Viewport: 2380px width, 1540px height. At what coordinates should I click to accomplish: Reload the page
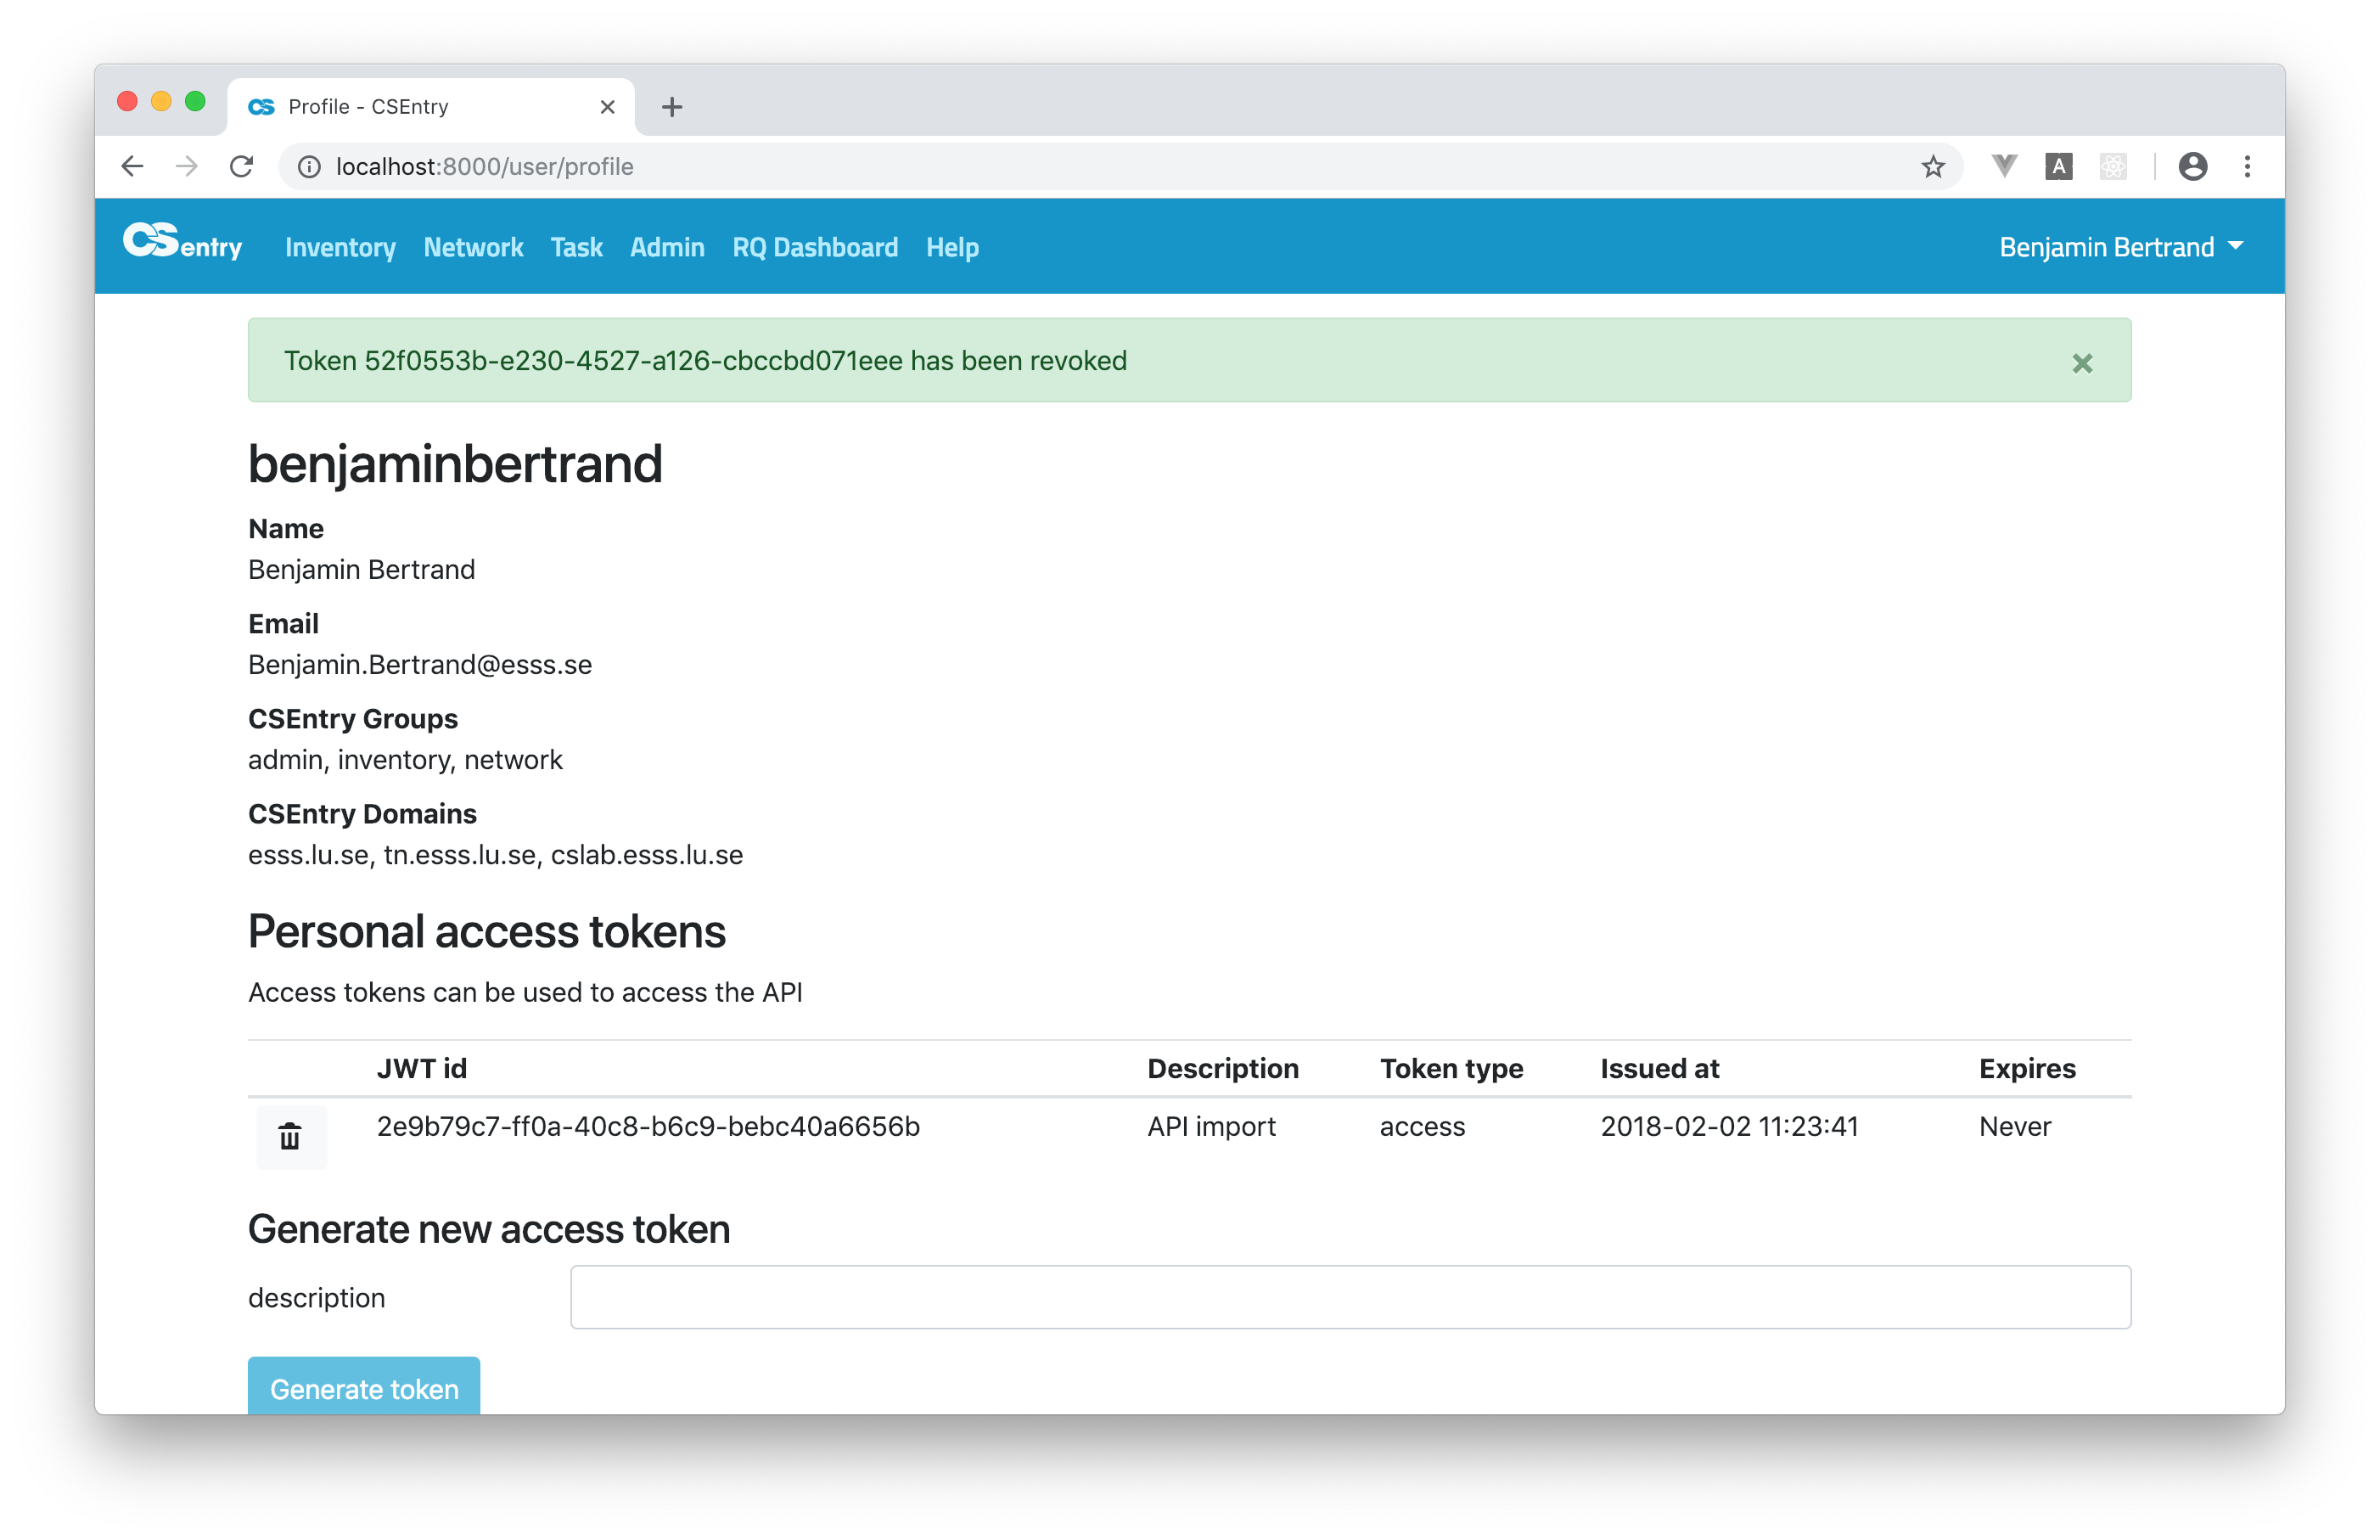point(242,167)
